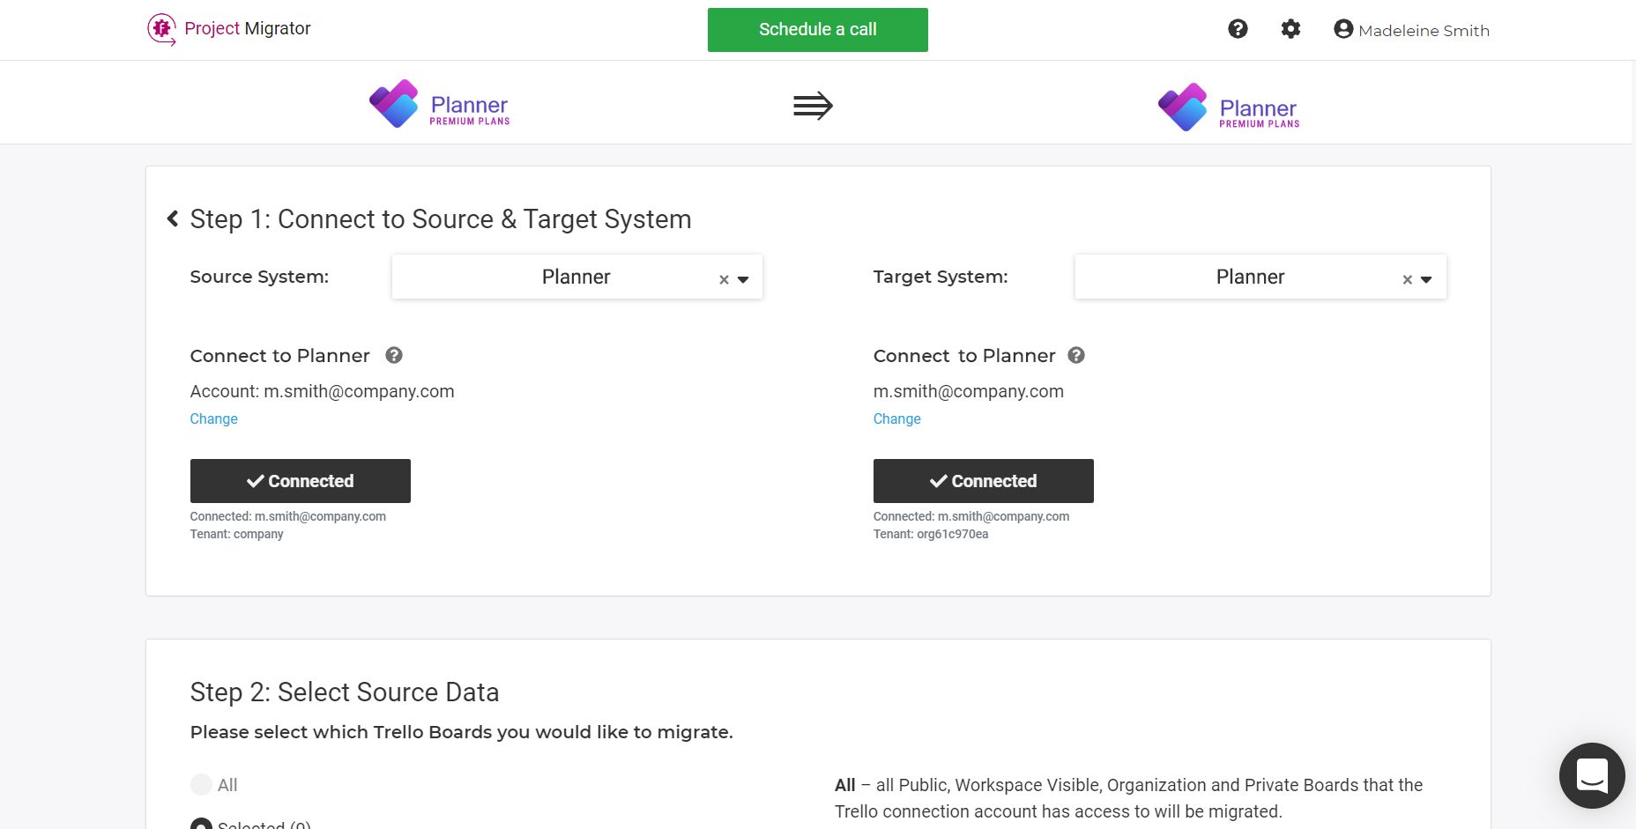The image size is (1636, 829).
Task: Open the help question mark in header
Action: coord(1238,29)
